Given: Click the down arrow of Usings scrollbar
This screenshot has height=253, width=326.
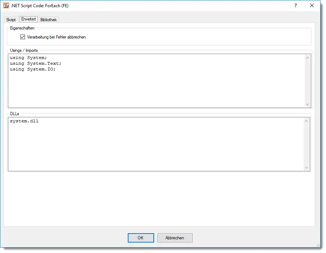Looking at the screenshot, I should click(x=307, y=104).
